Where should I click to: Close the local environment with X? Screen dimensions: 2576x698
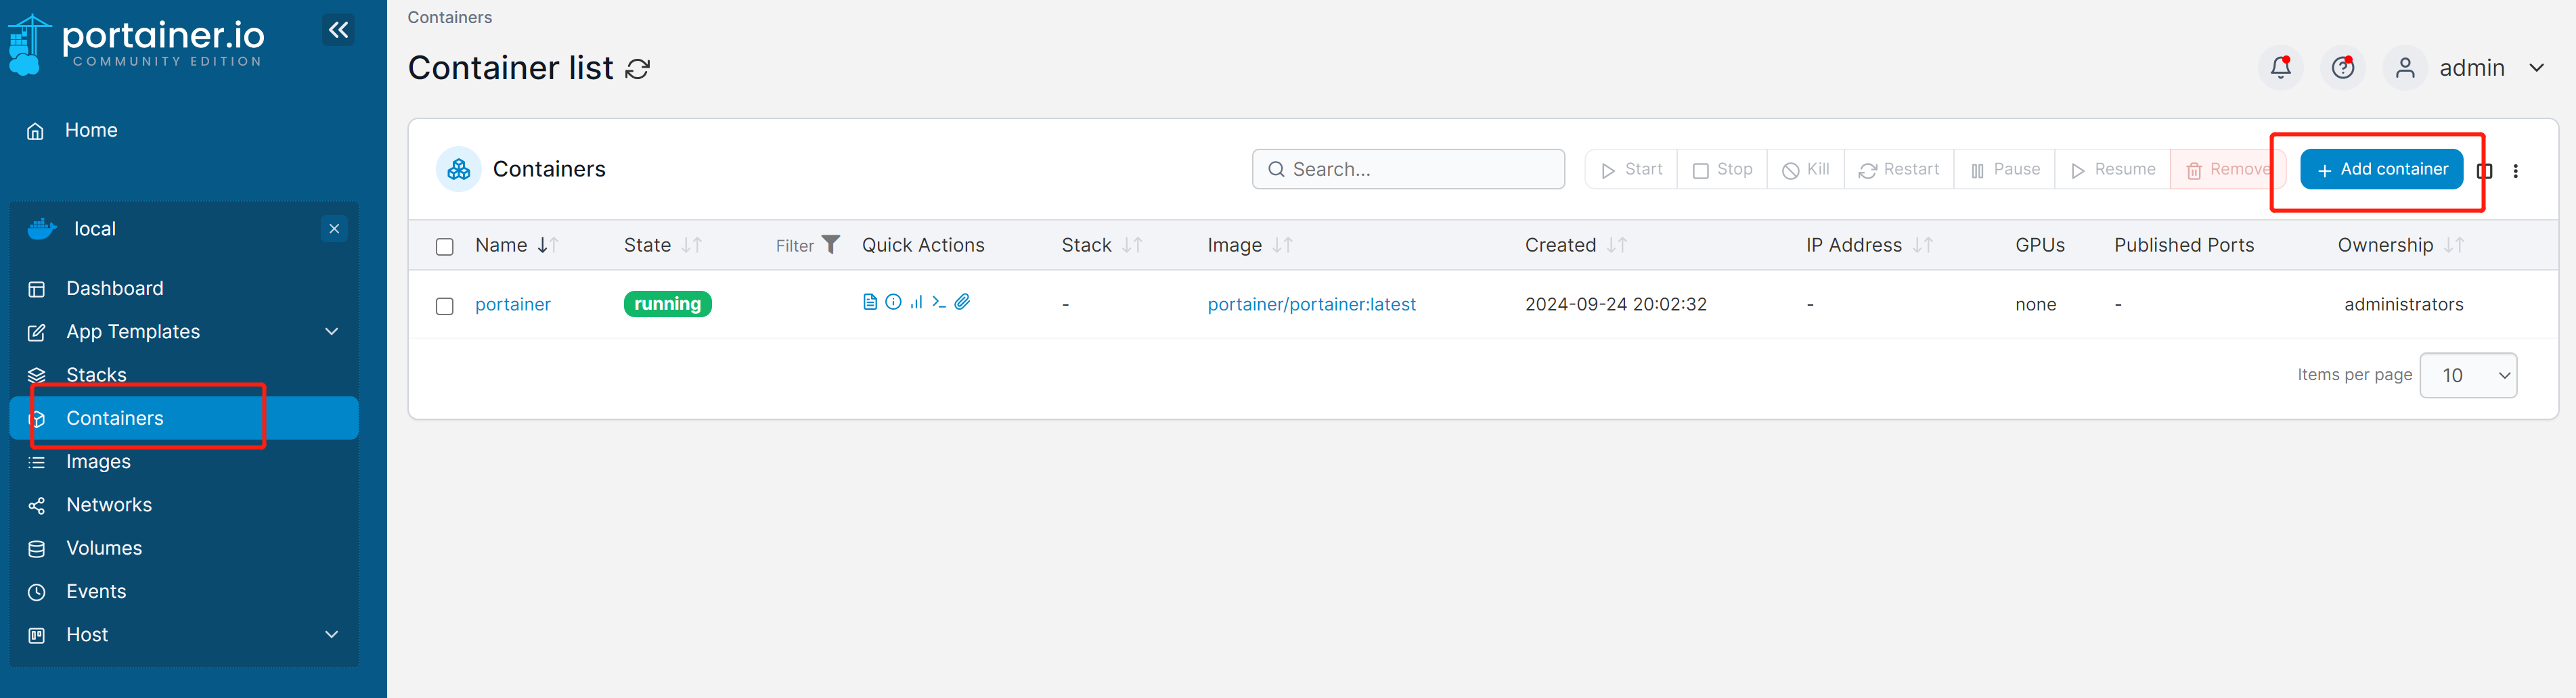[334, 229]
